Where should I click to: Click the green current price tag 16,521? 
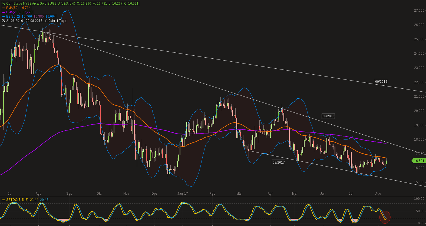coord(419,161)
